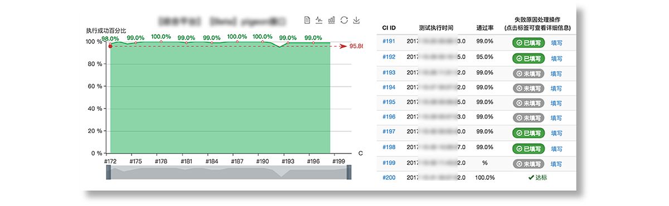Click 未填写 tag in row #196
This screenshot has height=206, width=669.
pos(528,118)
